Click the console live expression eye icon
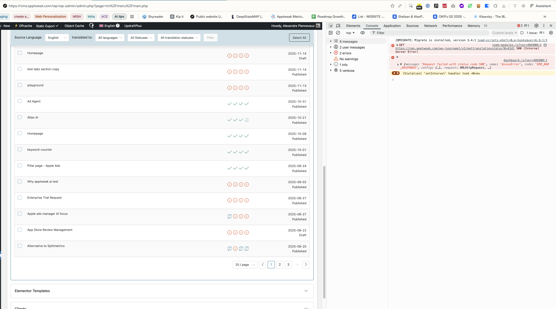Screen dimensions: 556x309 coord(363,33)
